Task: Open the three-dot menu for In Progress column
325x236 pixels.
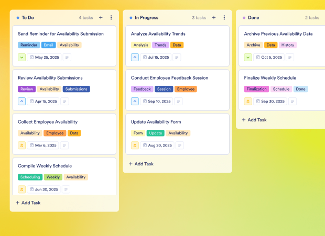Action: (x=224, y=17)
